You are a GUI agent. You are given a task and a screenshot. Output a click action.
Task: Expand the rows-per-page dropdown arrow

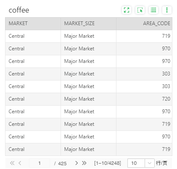point(150,163)
